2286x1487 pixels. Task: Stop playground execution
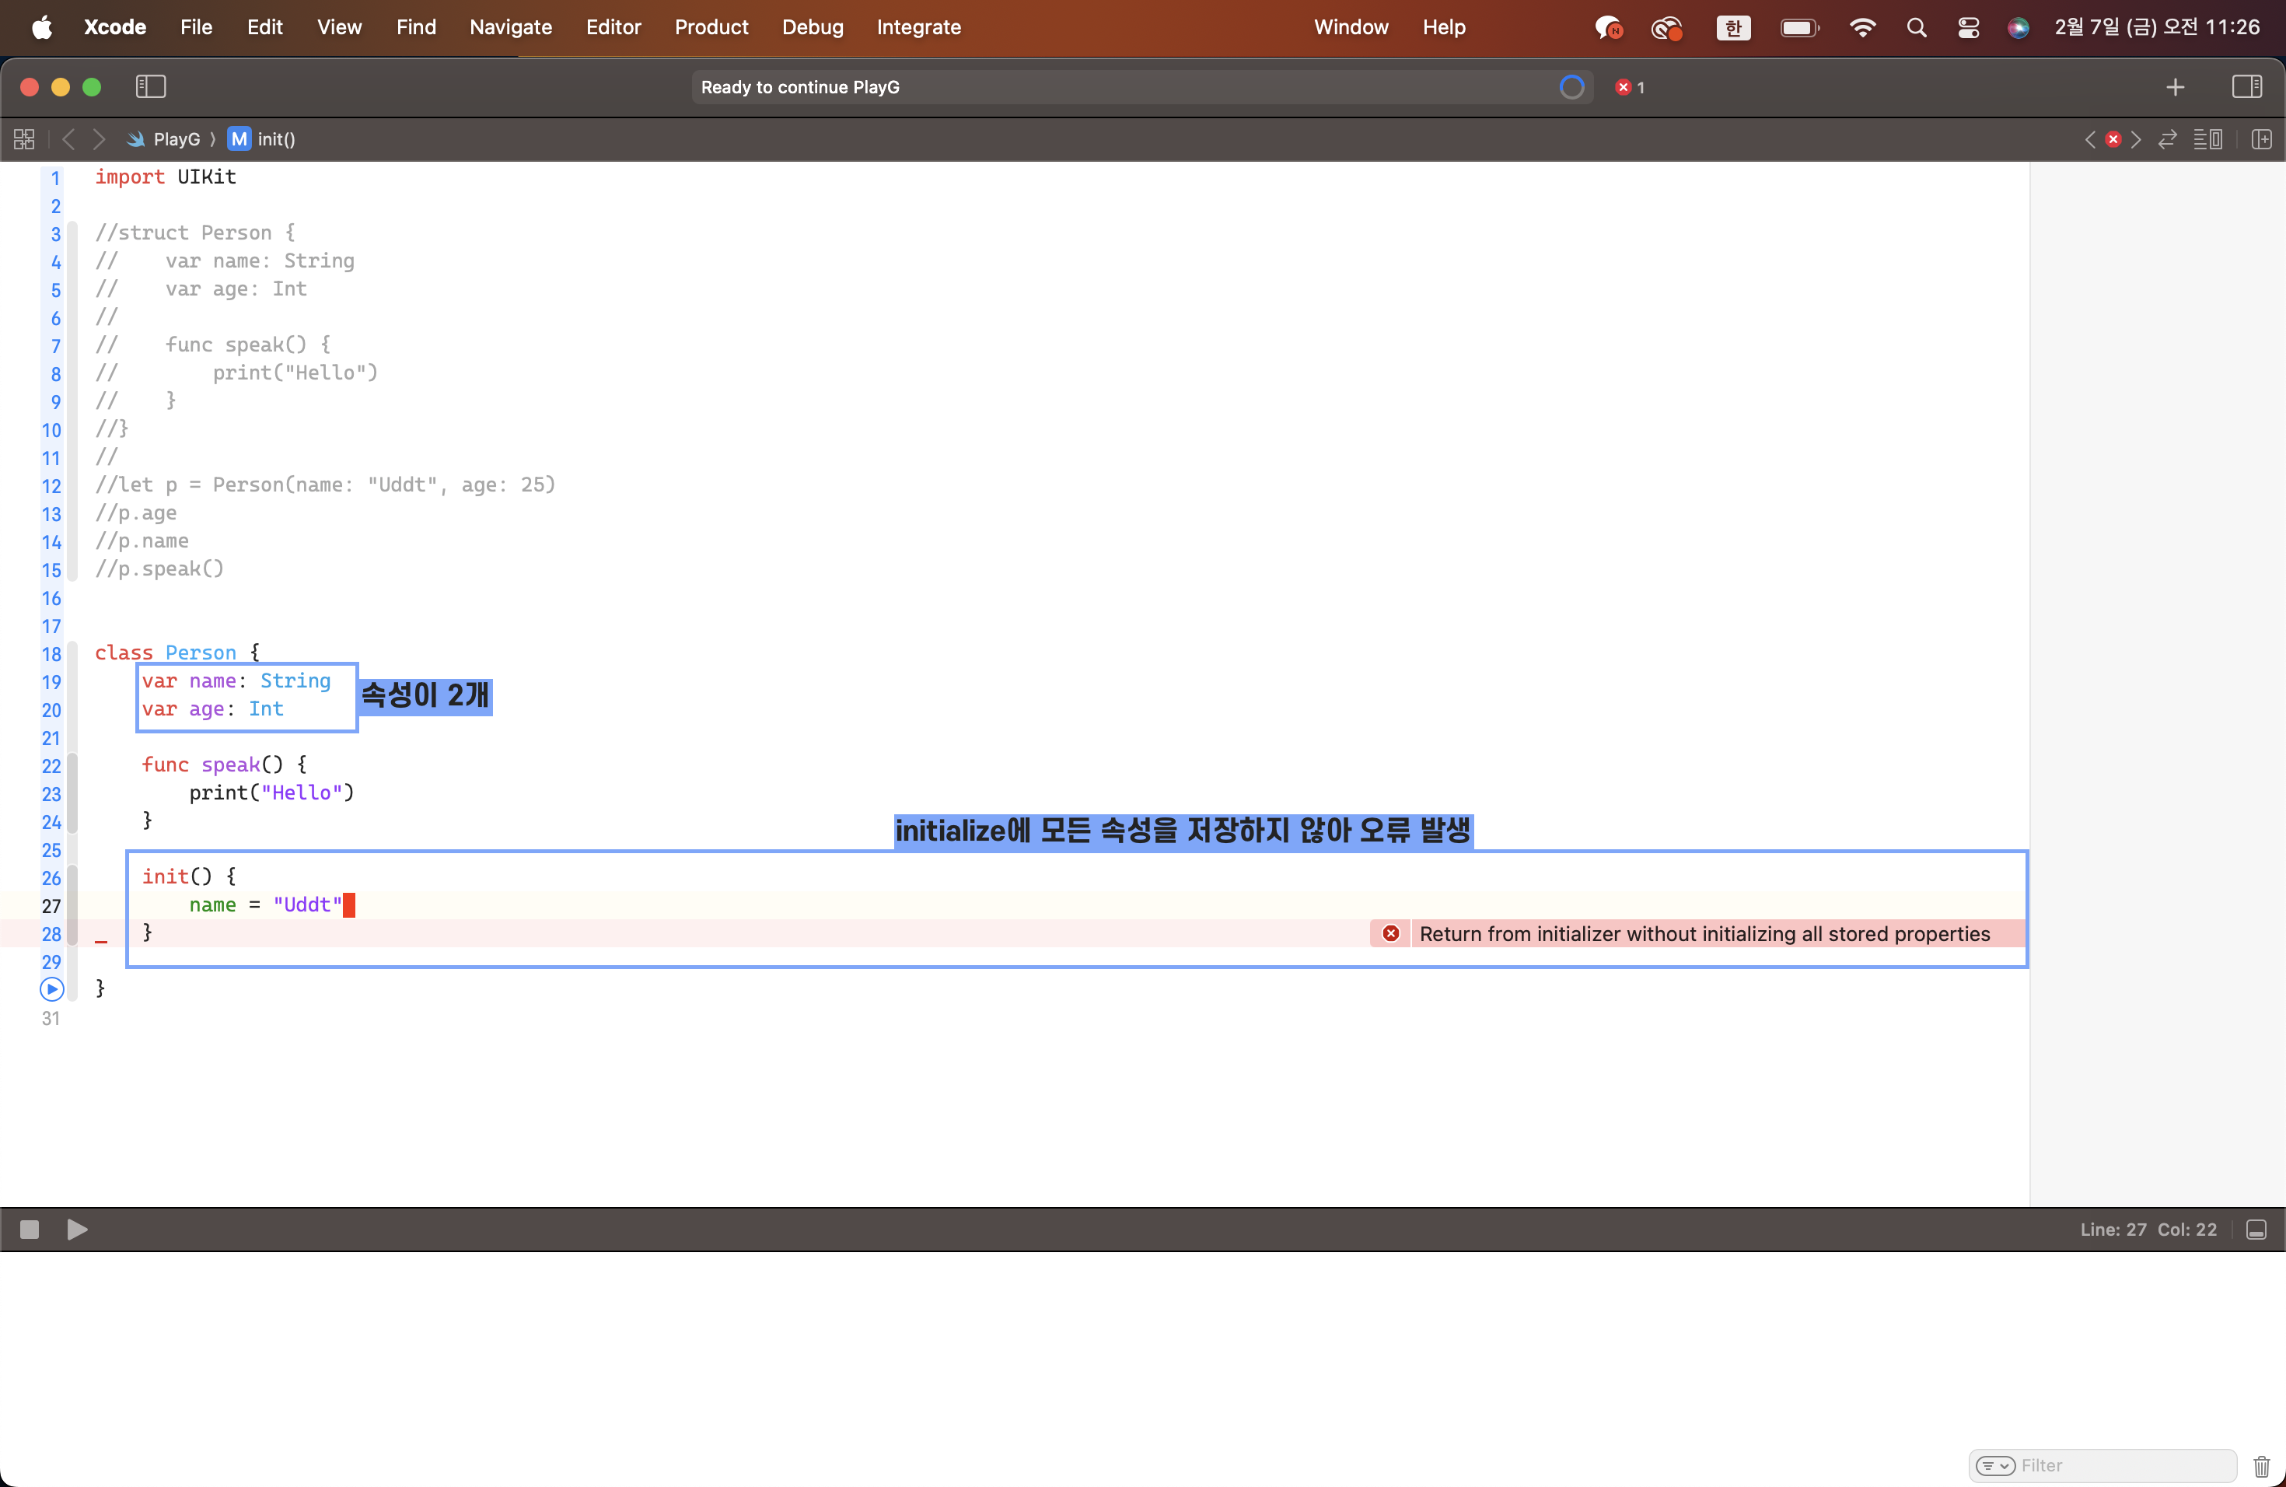30,1230
